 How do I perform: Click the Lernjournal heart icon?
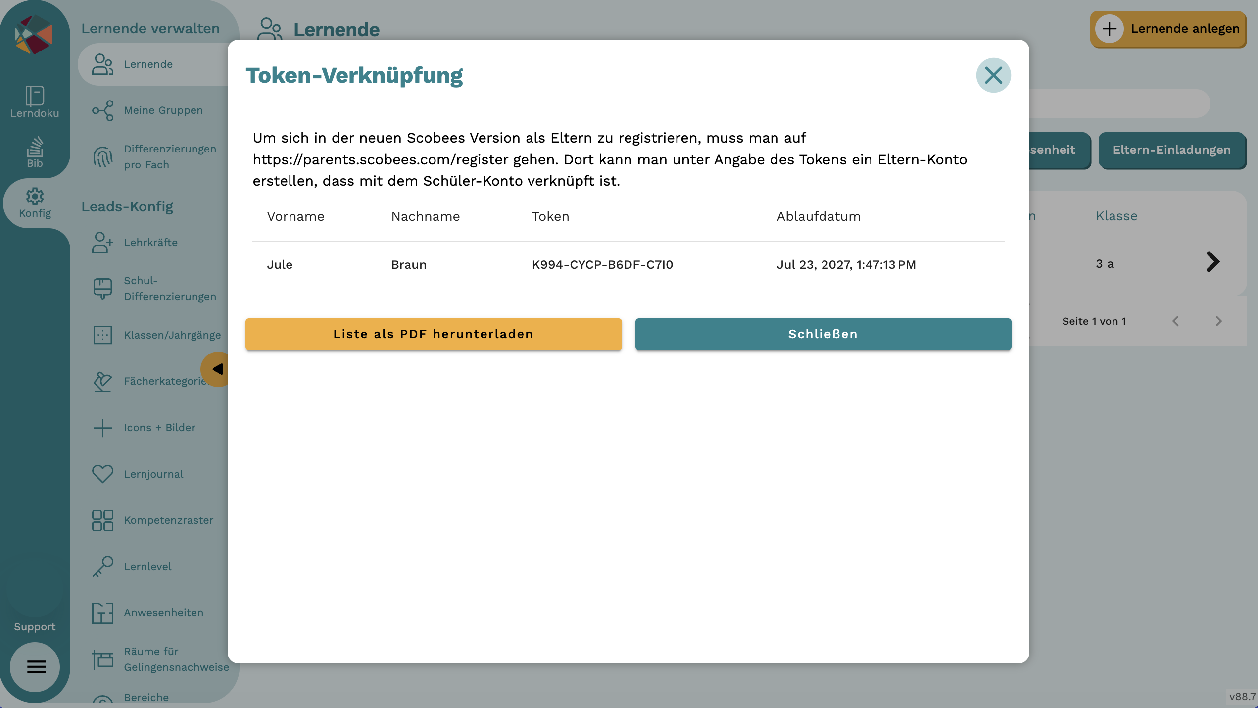102,474
